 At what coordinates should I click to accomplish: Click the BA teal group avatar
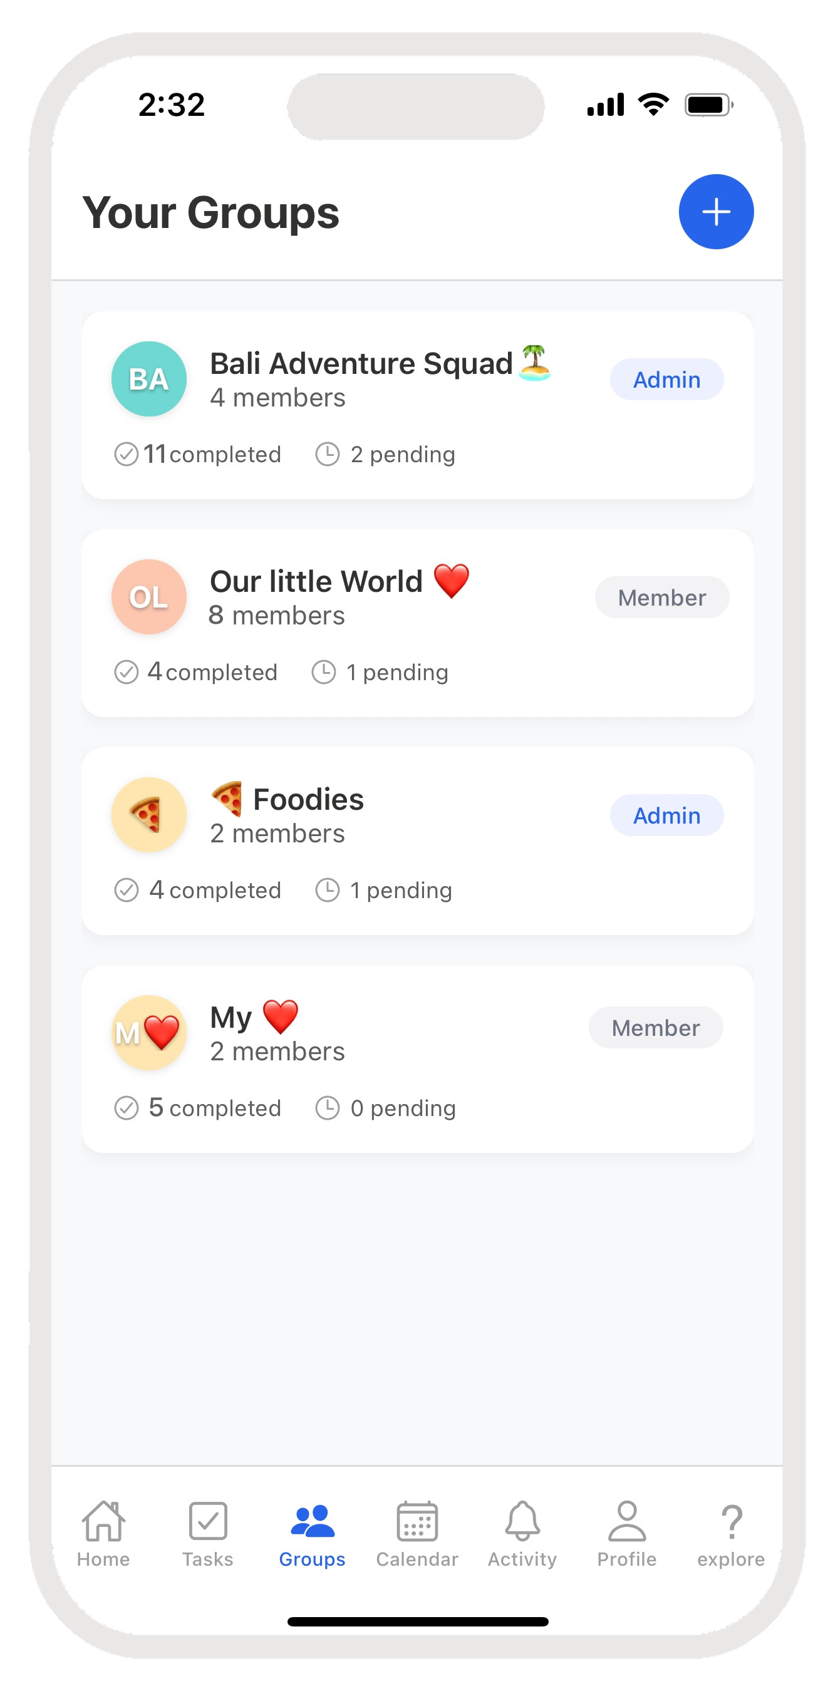(149, 379)
